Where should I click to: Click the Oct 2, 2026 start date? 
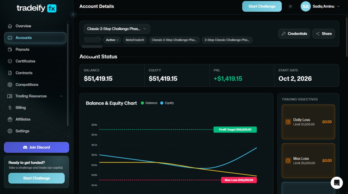295,79
